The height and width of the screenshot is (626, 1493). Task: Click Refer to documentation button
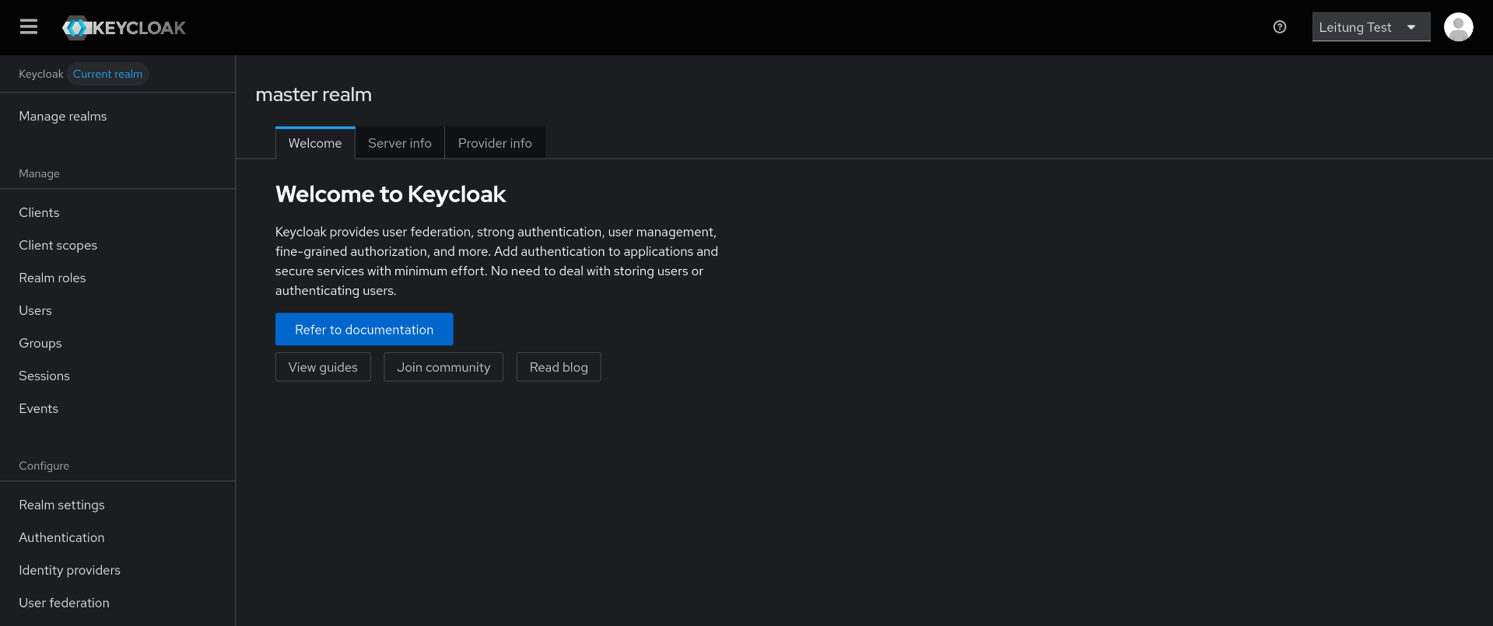[364, 330]
